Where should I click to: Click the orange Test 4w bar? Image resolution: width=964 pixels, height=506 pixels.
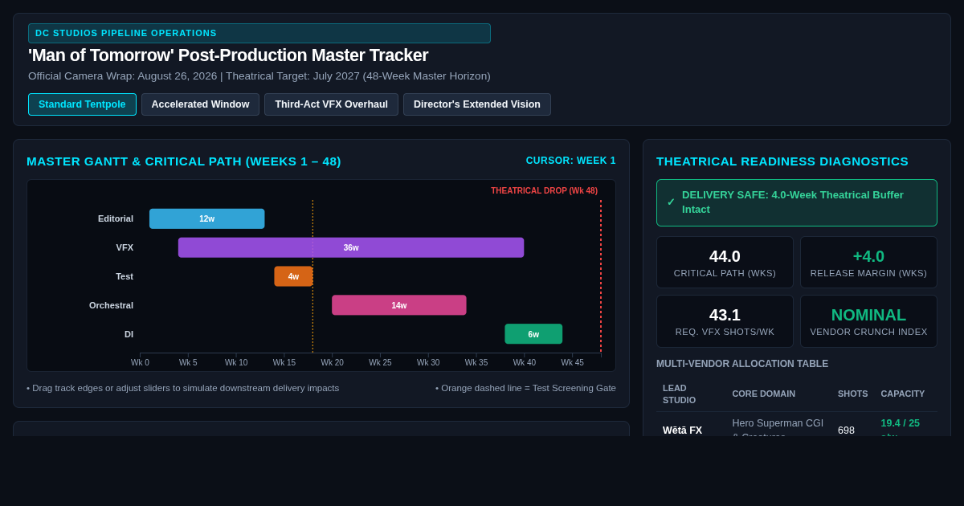[x=293, y=276]
